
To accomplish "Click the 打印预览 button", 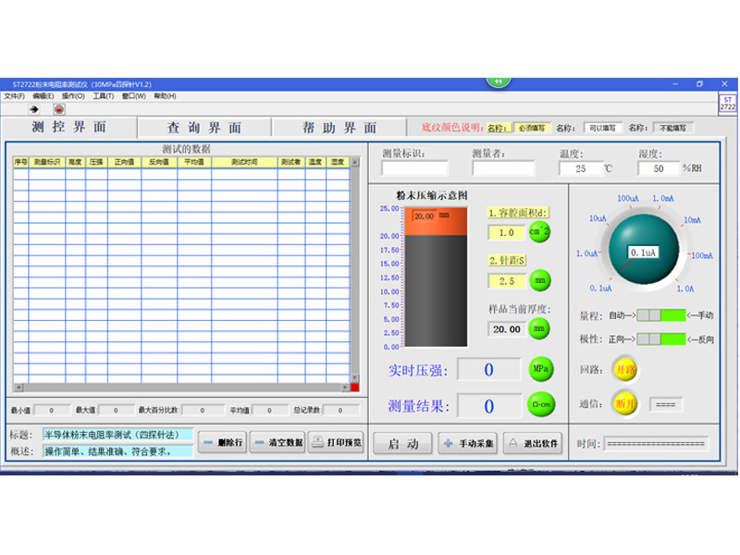I will point(336,443).
